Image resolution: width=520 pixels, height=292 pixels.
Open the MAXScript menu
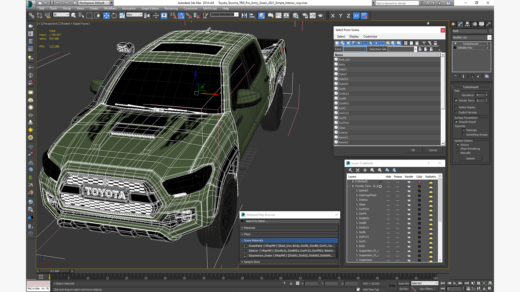tap(210, 8)
